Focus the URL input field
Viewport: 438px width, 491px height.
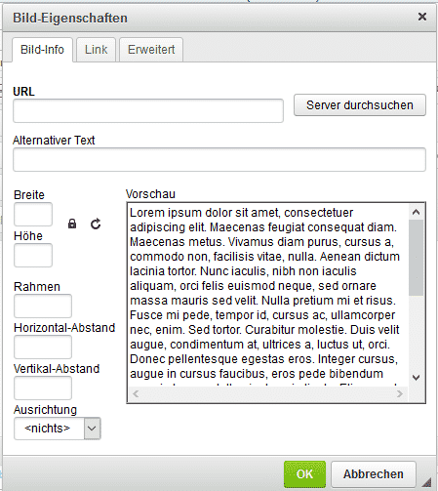148,111
